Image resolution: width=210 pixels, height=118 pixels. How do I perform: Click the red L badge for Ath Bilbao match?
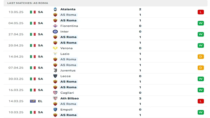pyautogui.click(x=201, y=101)
